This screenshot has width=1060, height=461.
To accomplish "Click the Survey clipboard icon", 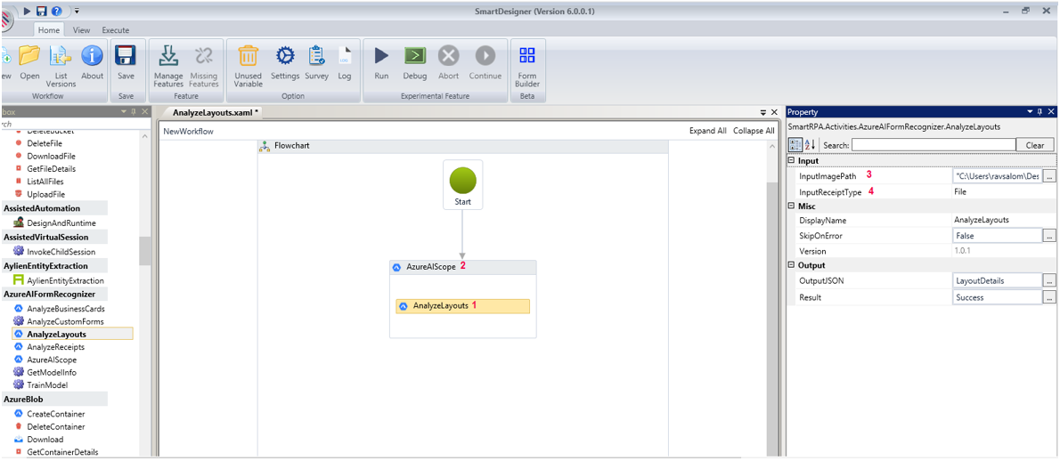I will pos(316,57).
